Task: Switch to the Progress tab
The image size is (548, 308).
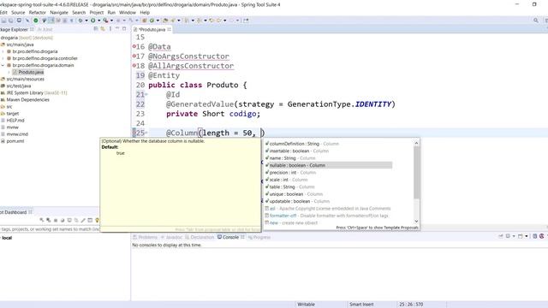Action: (x=259, y=237)
